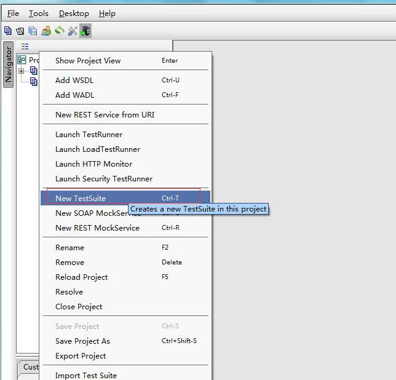
Task: Click New TestSuite menu entry
Action: pyautogui.click(x=125, y=198)
